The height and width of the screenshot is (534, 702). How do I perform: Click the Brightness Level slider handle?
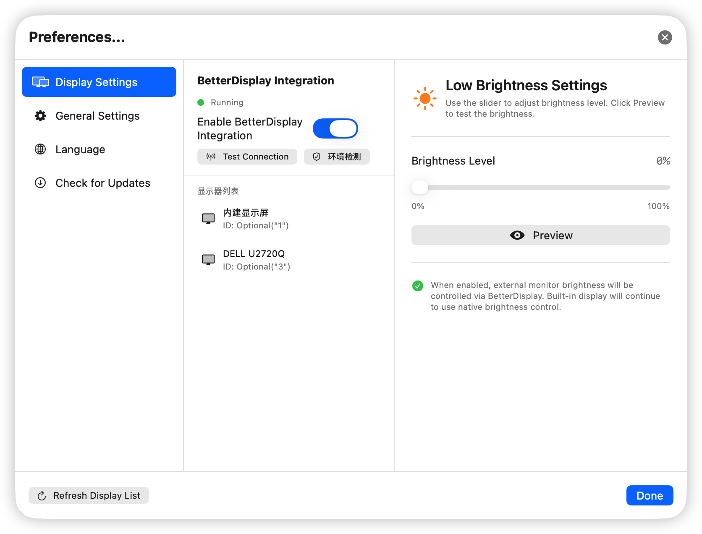click(419, 187)
